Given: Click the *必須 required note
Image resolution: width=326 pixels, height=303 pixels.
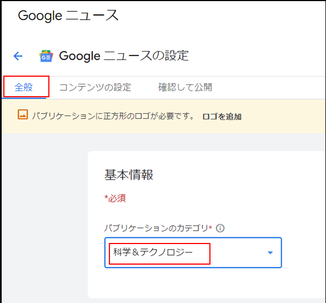Looking at the screenshot, I should (x=115, y=198).
